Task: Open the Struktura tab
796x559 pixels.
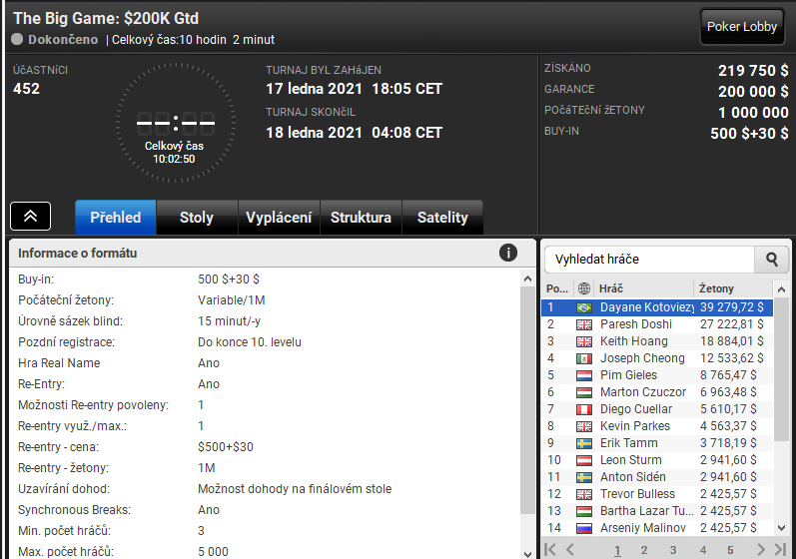Action: [361, 217]
